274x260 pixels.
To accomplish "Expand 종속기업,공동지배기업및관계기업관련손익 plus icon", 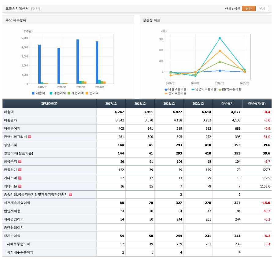I will pyautogui.click(x=70, y=195).
